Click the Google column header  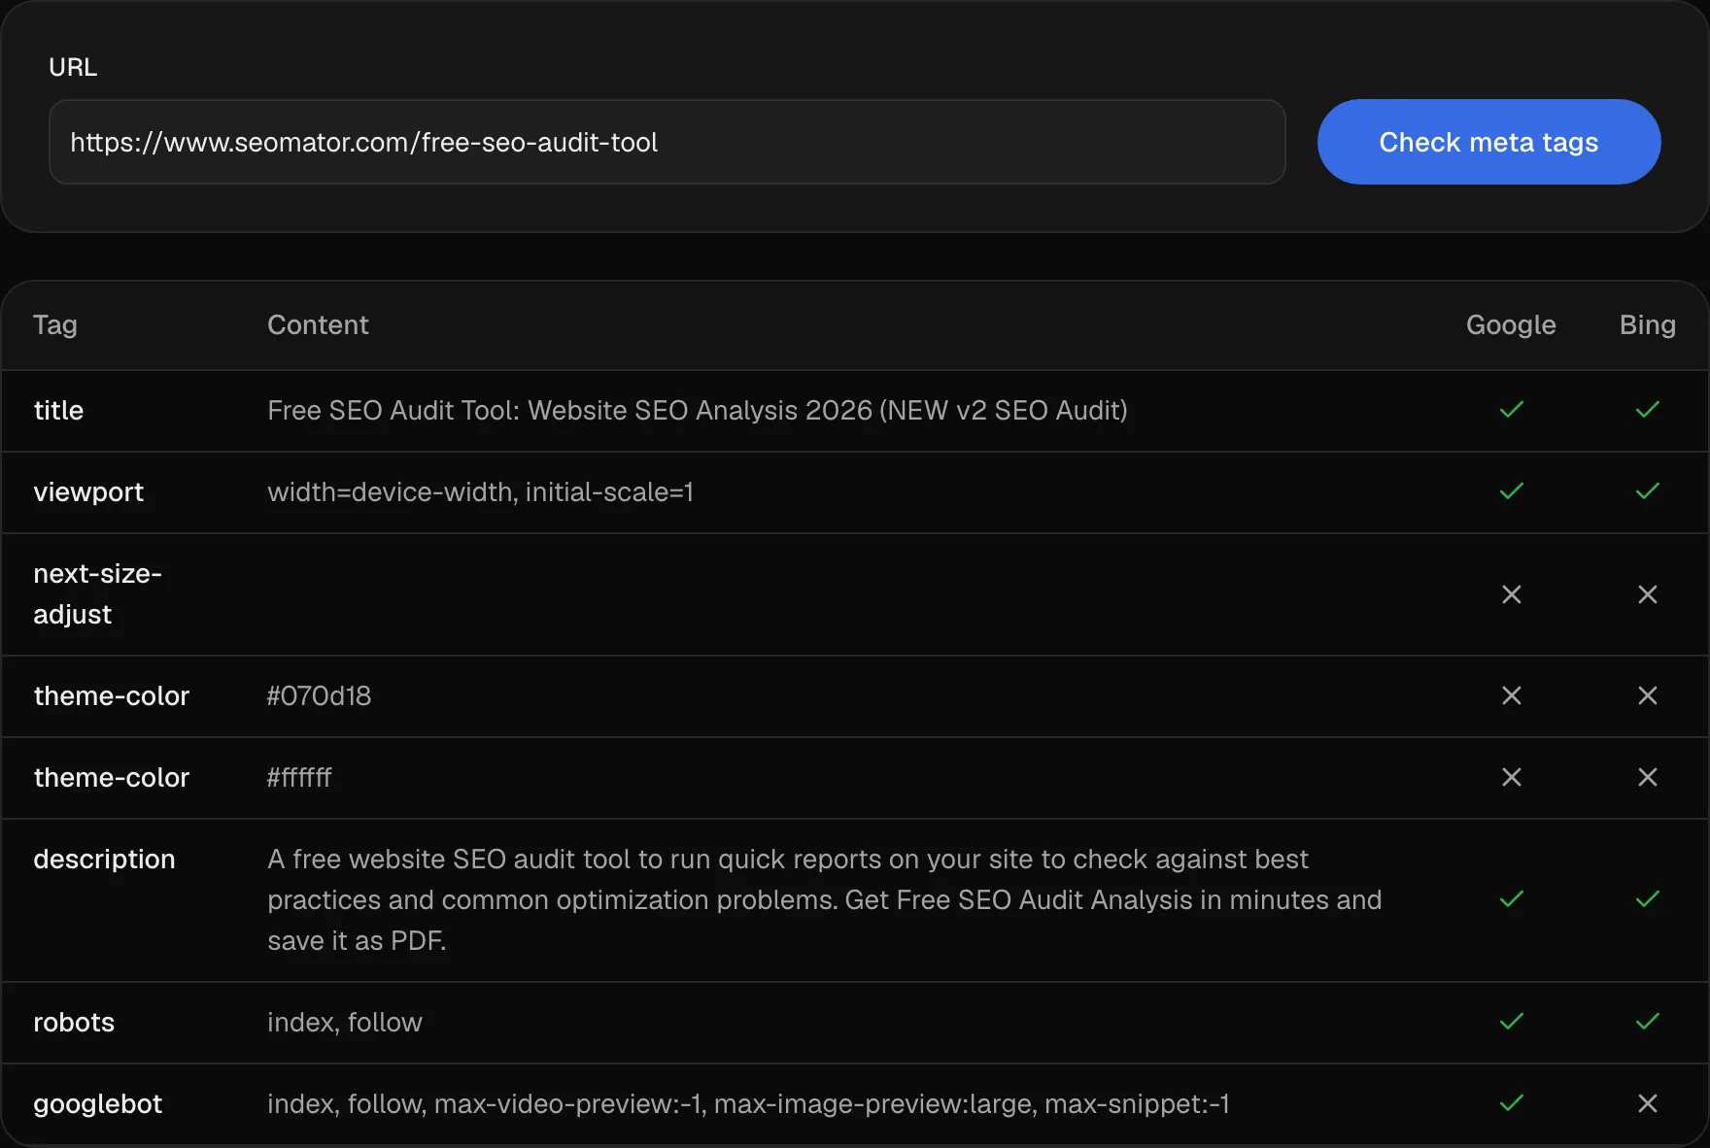coord(1511,325)
